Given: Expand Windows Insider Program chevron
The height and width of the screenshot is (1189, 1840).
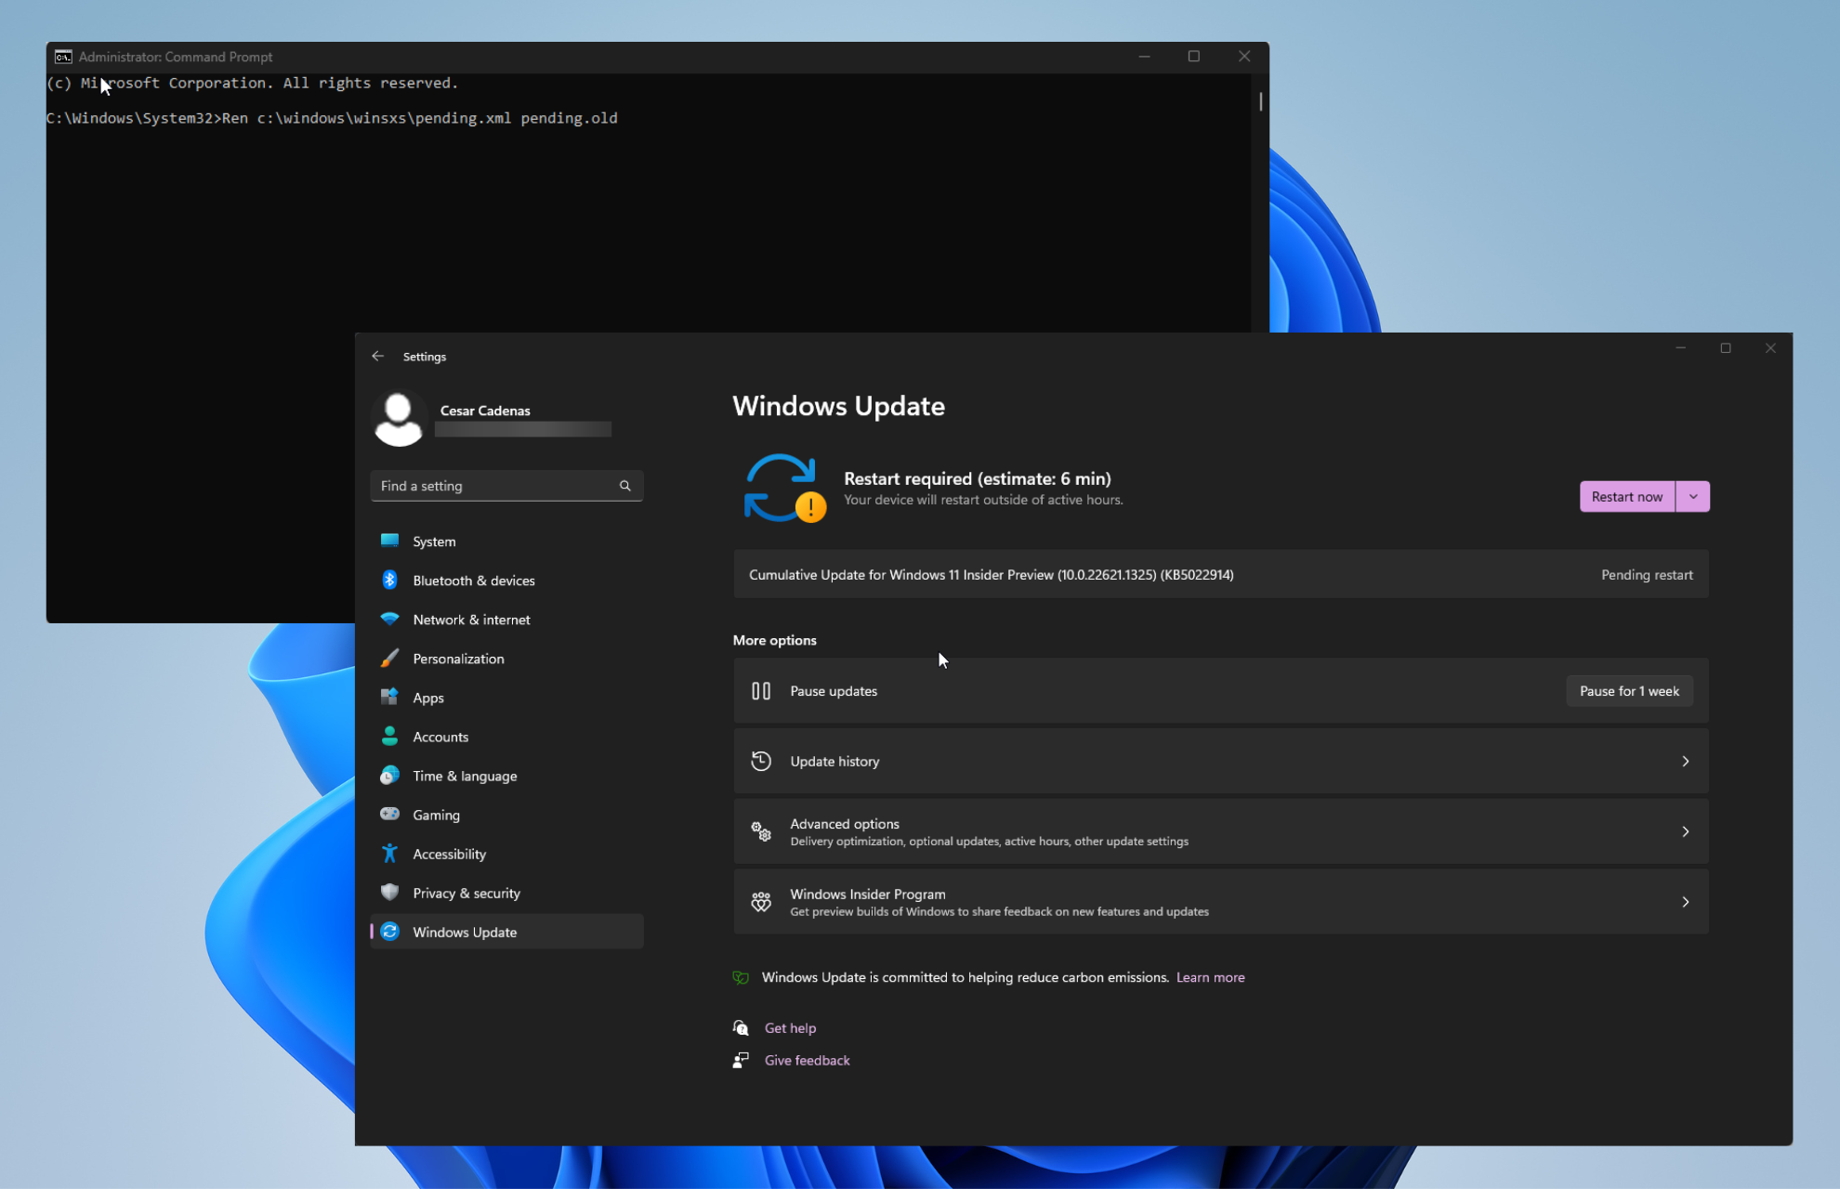Looking at the screenshot, I should coord(1685,902).
